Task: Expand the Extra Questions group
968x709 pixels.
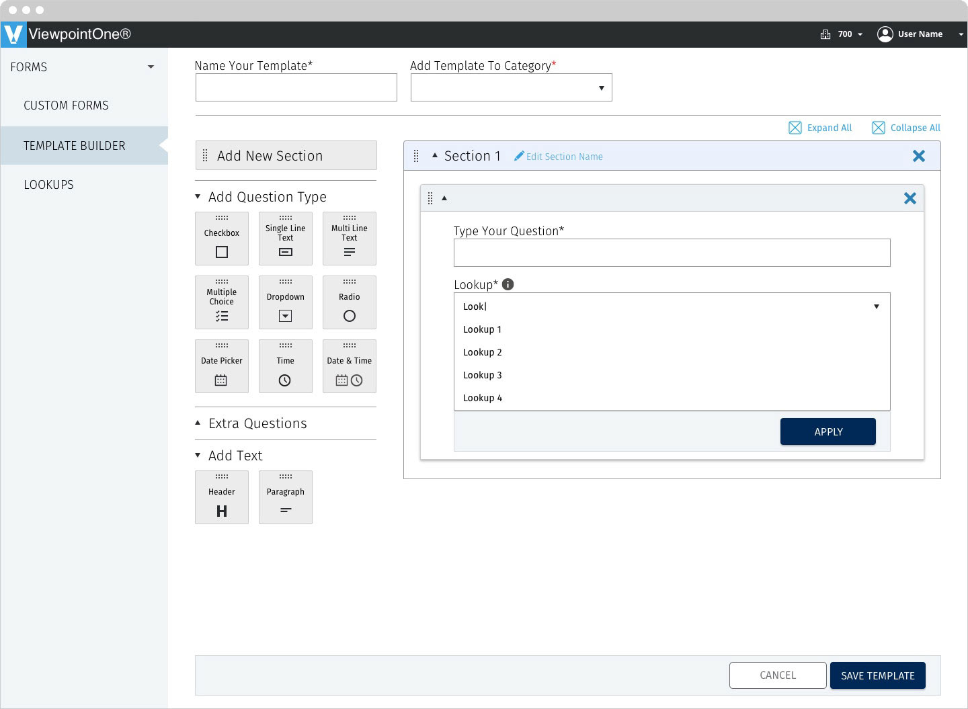Action: click(198, 423)
